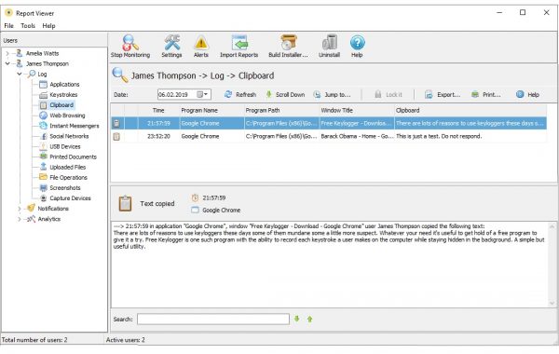
Task: Find next with green down arrow
Action: click(x=296, y=319)
